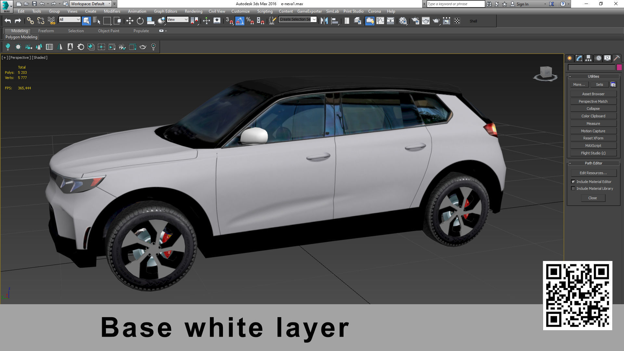Image resolution: width=624 pixels, height=351 pixels.
Task: Click the keyword search field
Action: (456, 4)
